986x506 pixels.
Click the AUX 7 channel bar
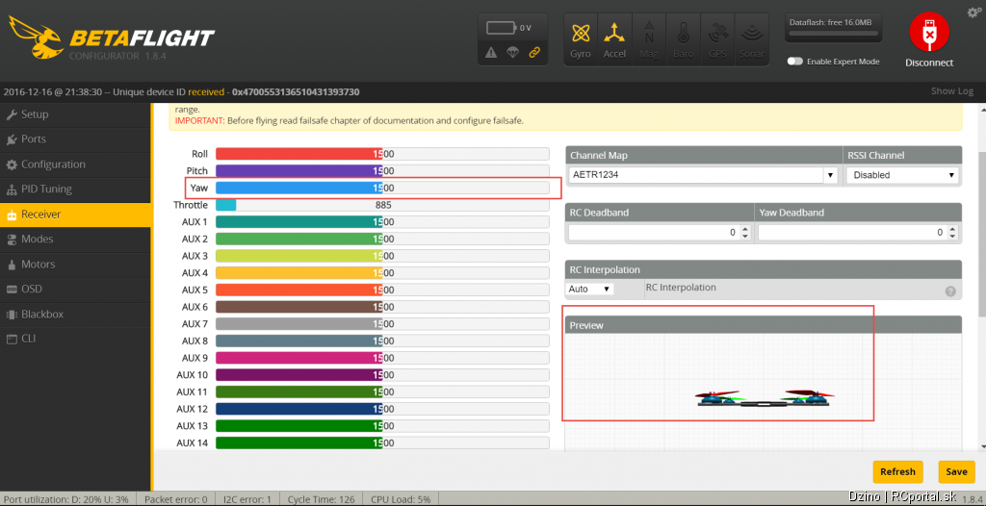pos(382,324)
